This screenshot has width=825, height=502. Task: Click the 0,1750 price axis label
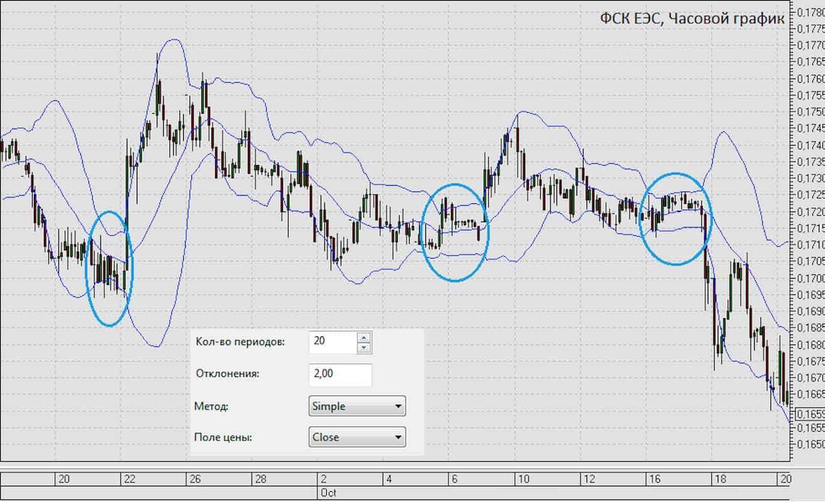(x=810, y=112)
